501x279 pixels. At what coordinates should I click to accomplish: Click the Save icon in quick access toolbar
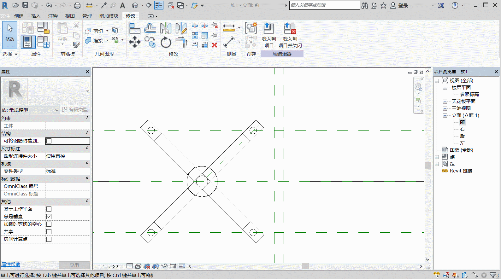tap(25, 5)
